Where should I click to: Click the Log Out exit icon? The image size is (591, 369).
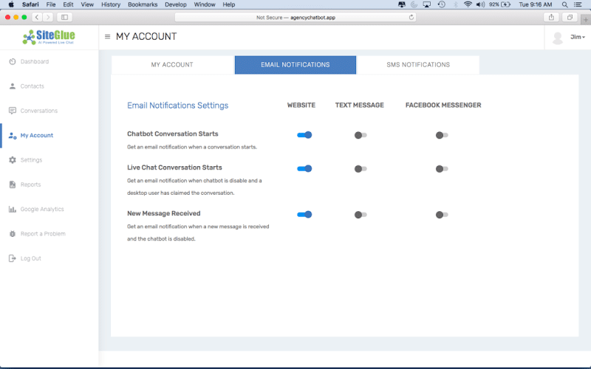13,258
